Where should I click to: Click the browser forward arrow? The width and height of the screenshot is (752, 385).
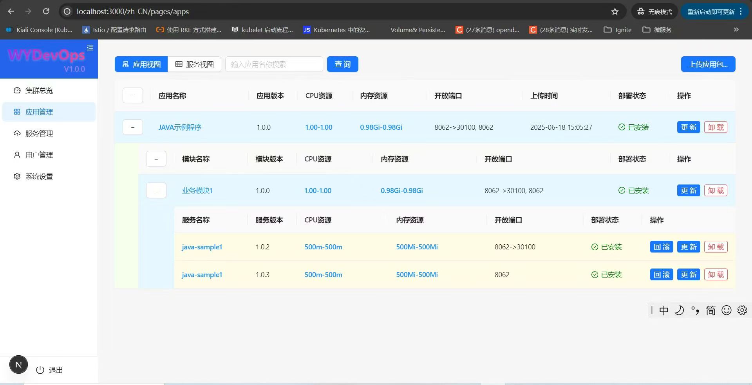point(28,11)
